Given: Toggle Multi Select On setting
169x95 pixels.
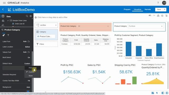Looking at the screenshot, I should (29, 58).
